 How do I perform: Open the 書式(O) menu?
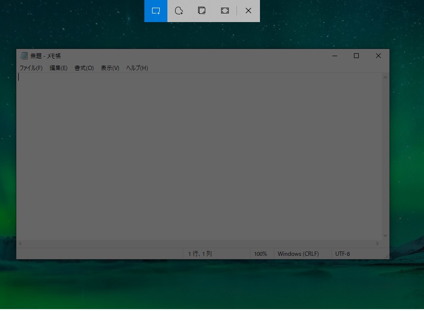(x=84, y=68)
